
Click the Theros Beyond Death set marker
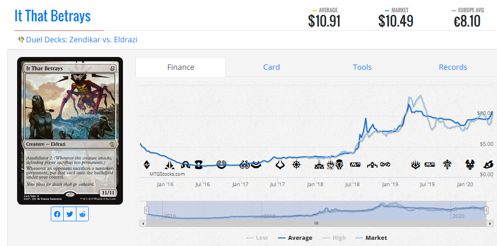coord(470,164)
